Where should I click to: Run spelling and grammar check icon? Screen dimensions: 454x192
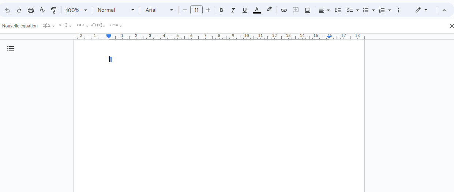[x=42, y=10]
